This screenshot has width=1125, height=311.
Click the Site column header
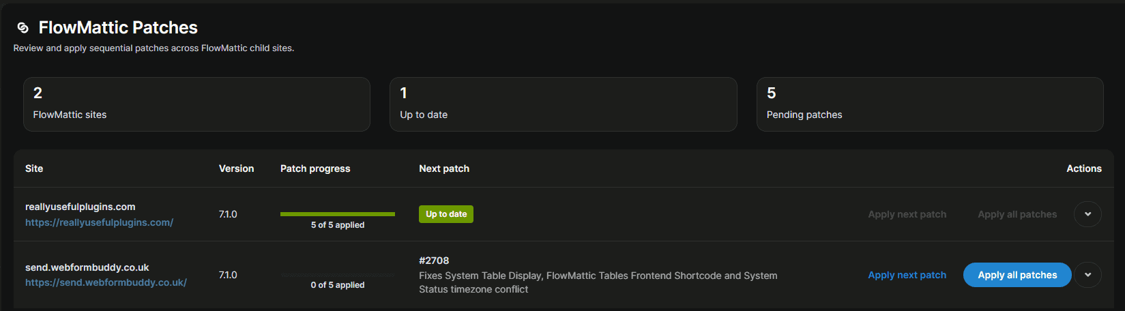[x=34, y=168]
